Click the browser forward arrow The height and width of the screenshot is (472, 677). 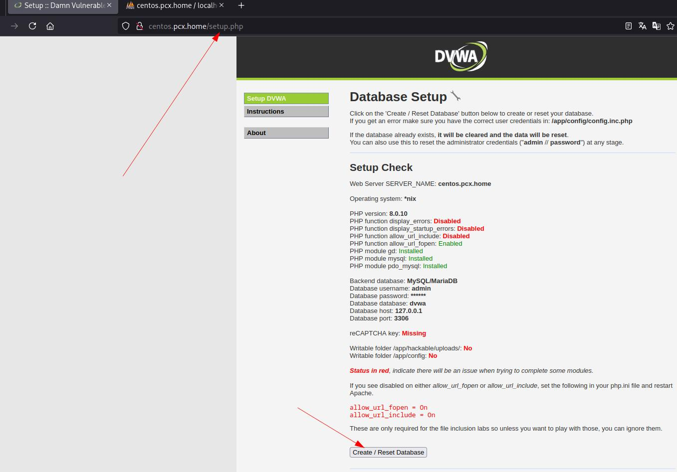pos(14,26)
